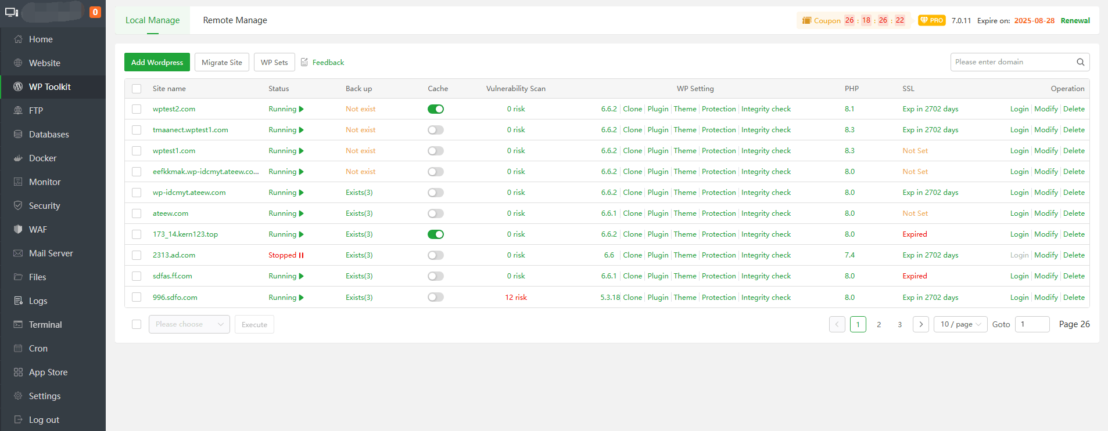Click the Settings gear icon

coord(18,396)
